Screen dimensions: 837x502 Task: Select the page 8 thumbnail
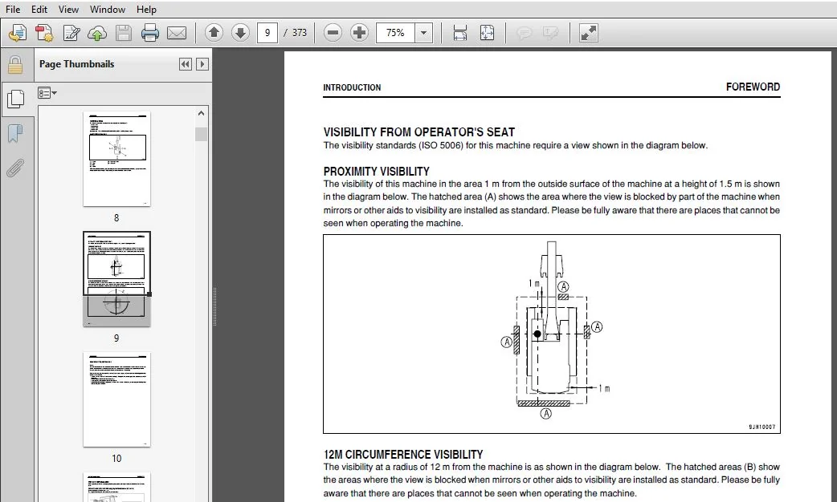coord(116,159)
